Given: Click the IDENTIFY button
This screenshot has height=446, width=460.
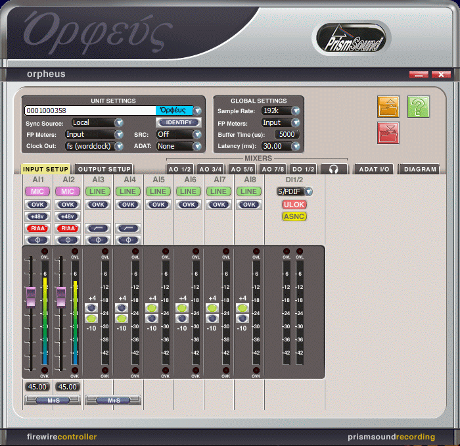Looking at the screenshot, I should tap(178, 122).
